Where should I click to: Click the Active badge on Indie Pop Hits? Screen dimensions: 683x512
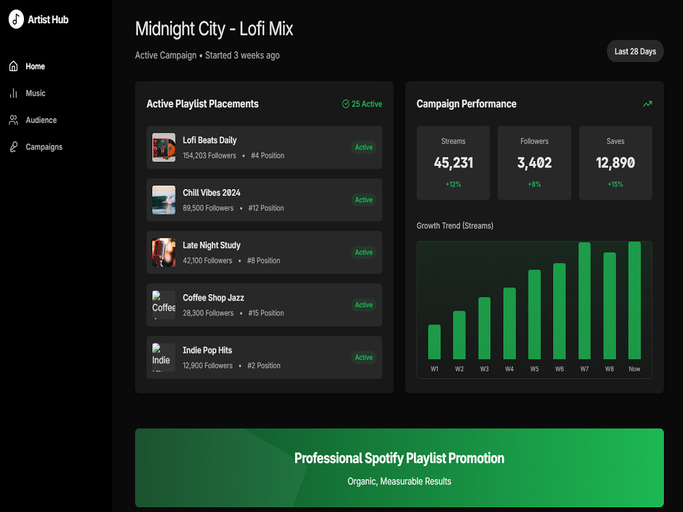(x=364, y=358)
